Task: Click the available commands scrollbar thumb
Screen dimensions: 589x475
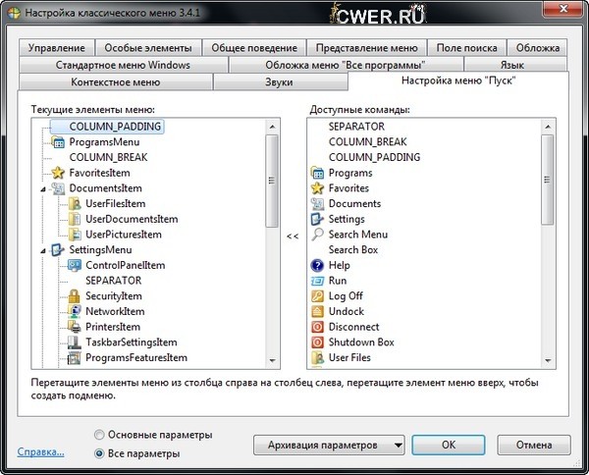Action: [x=548, y=180]
